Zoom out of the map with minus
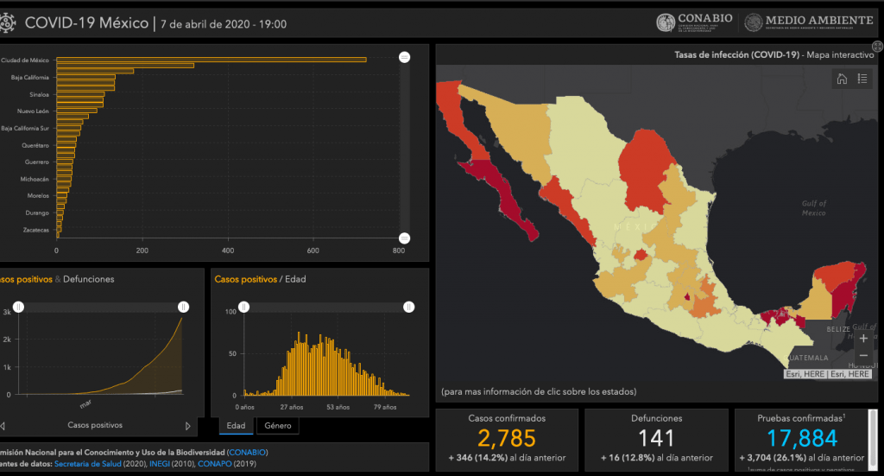Viewport: 884px width, 476px height. click(x=863, y=356)
